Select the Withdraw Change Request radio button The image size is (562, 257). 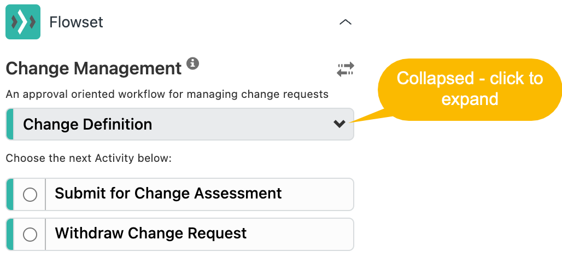click(30, 235)
